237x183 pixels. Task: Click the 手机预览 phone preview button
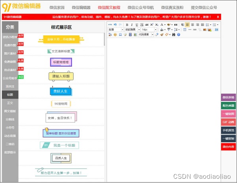click(228, 130)
